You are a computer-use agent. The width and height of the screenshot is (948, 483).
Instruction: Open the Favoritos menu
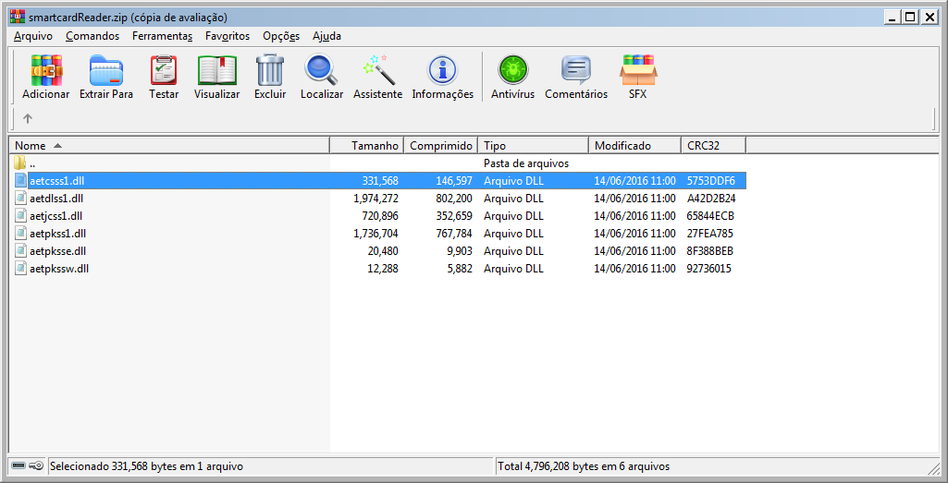[x=228, y=36]
